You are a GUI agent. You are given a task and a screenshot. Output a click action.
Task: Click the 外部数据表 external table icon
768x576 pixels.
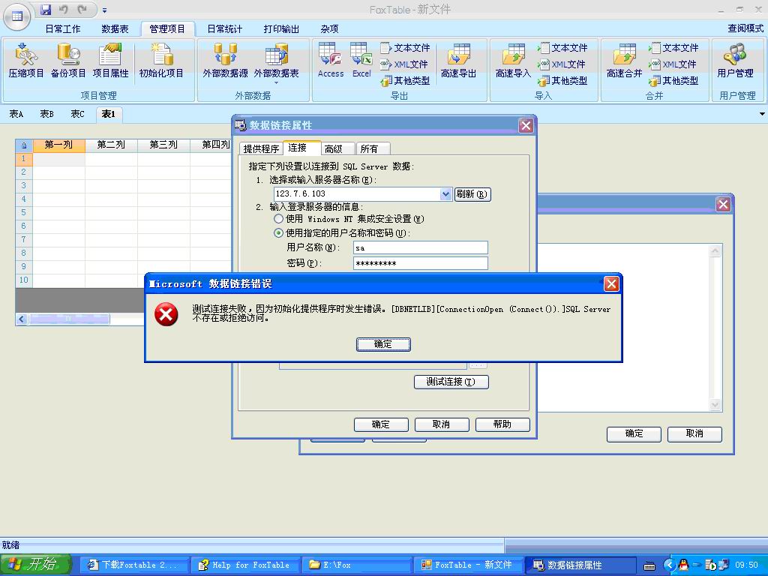point(276,60)
